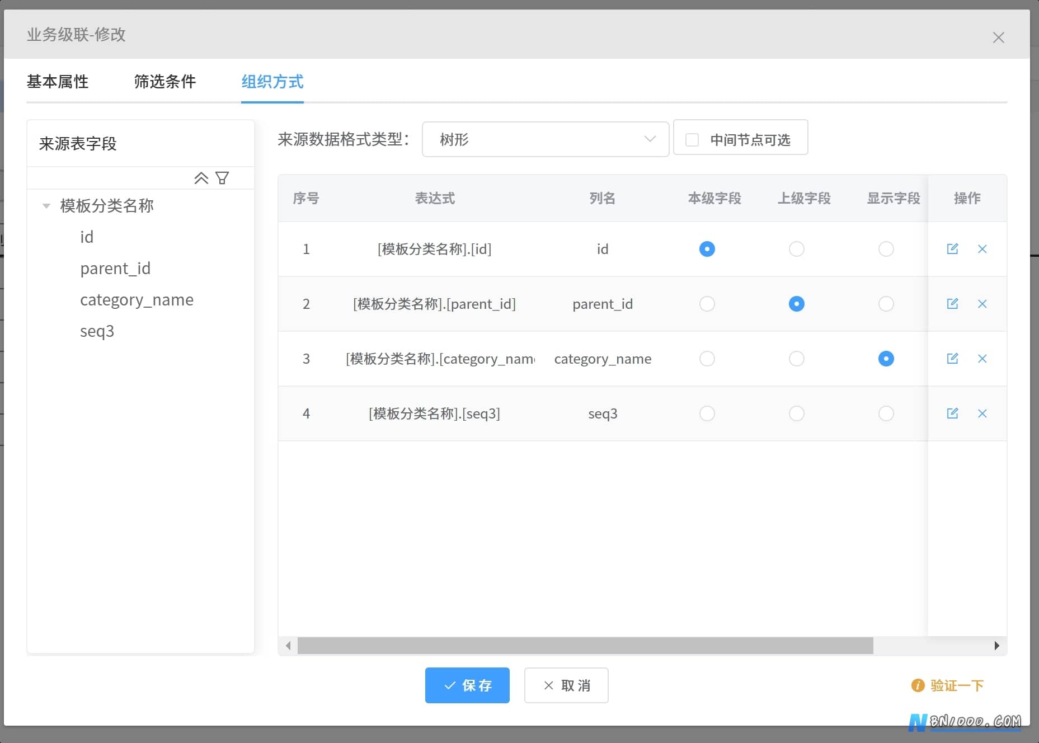Click the 保存 button
Image resolution: width=1039 pixels, height=743 pixels.
point(467,685)
